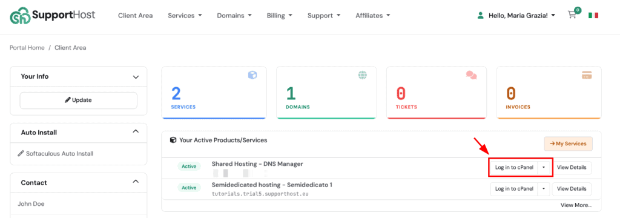Click the My Services button
This screenshot has width=620, height=218.
pyautogui.click(x=568, y=144)
